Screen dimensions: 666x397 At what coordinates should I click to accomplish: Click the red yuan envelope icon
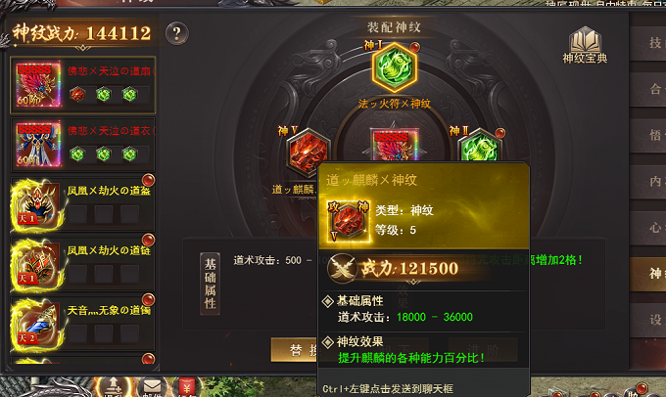pyautogui.click(x=186, y=387)
